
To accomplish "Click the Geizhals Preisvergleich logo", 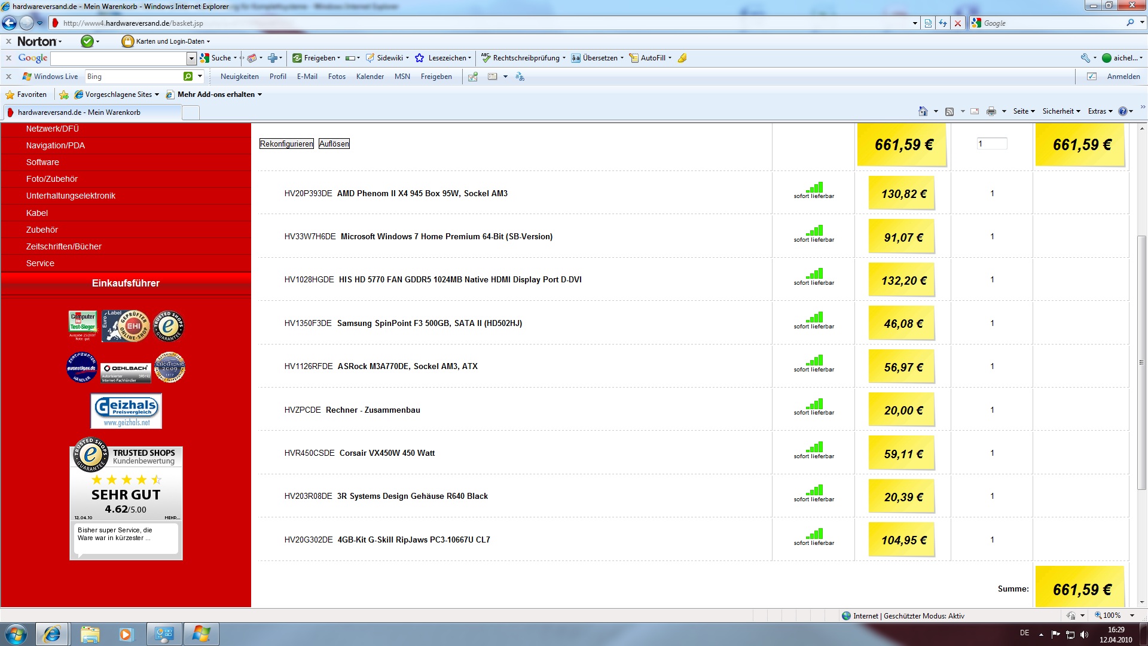I will click(126, 411).
